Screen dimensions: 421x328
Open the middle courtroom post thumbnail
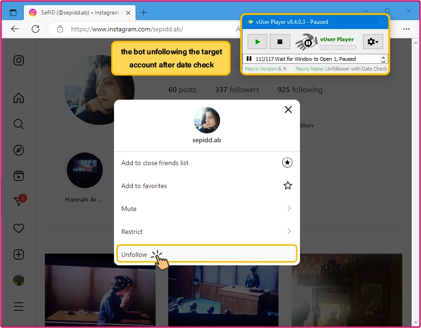223,296
